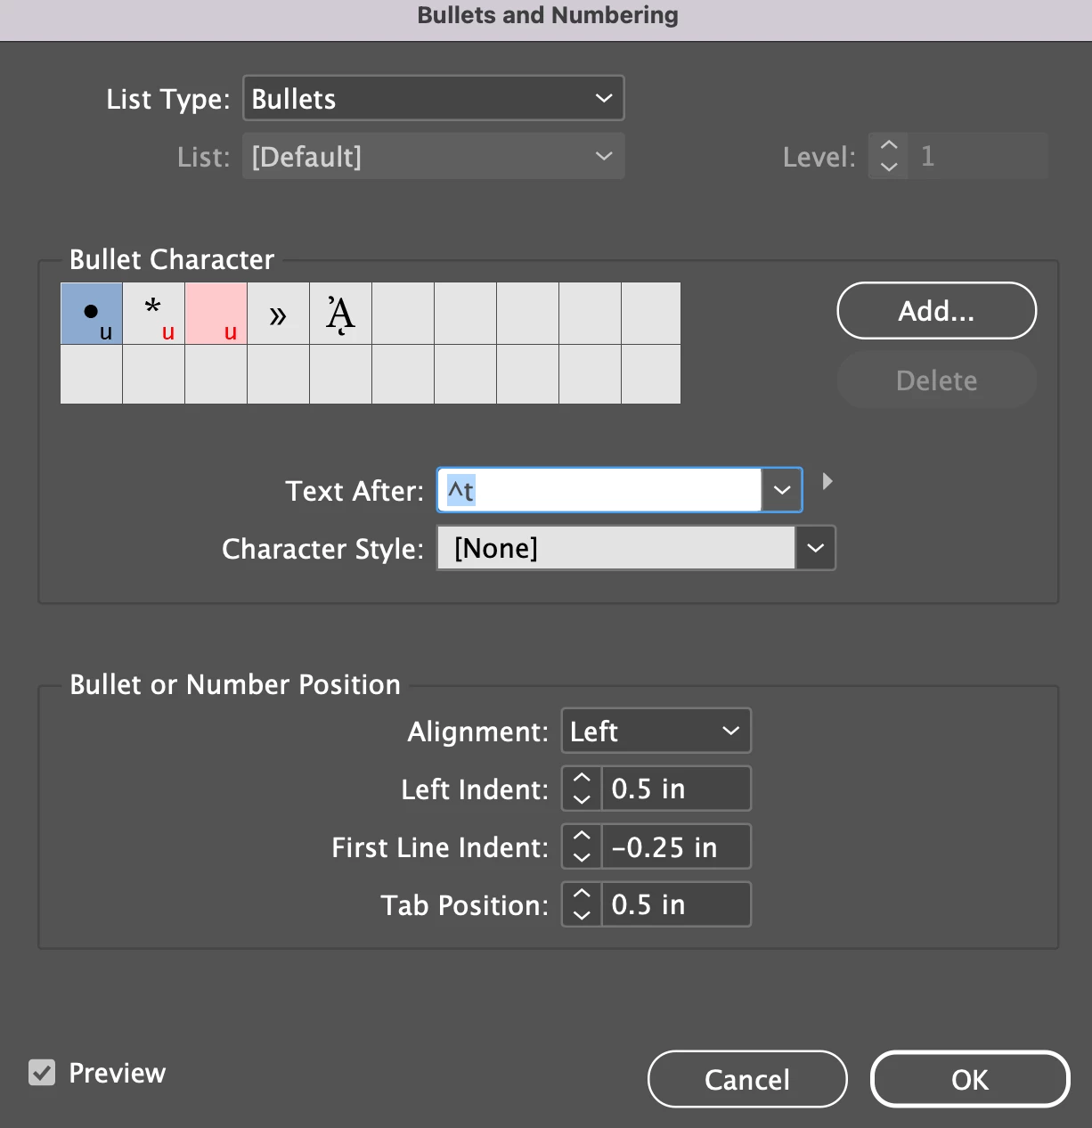Click the Add... button
The width and height of the screenshot is (1092, 1128).
tap(937, 311)
